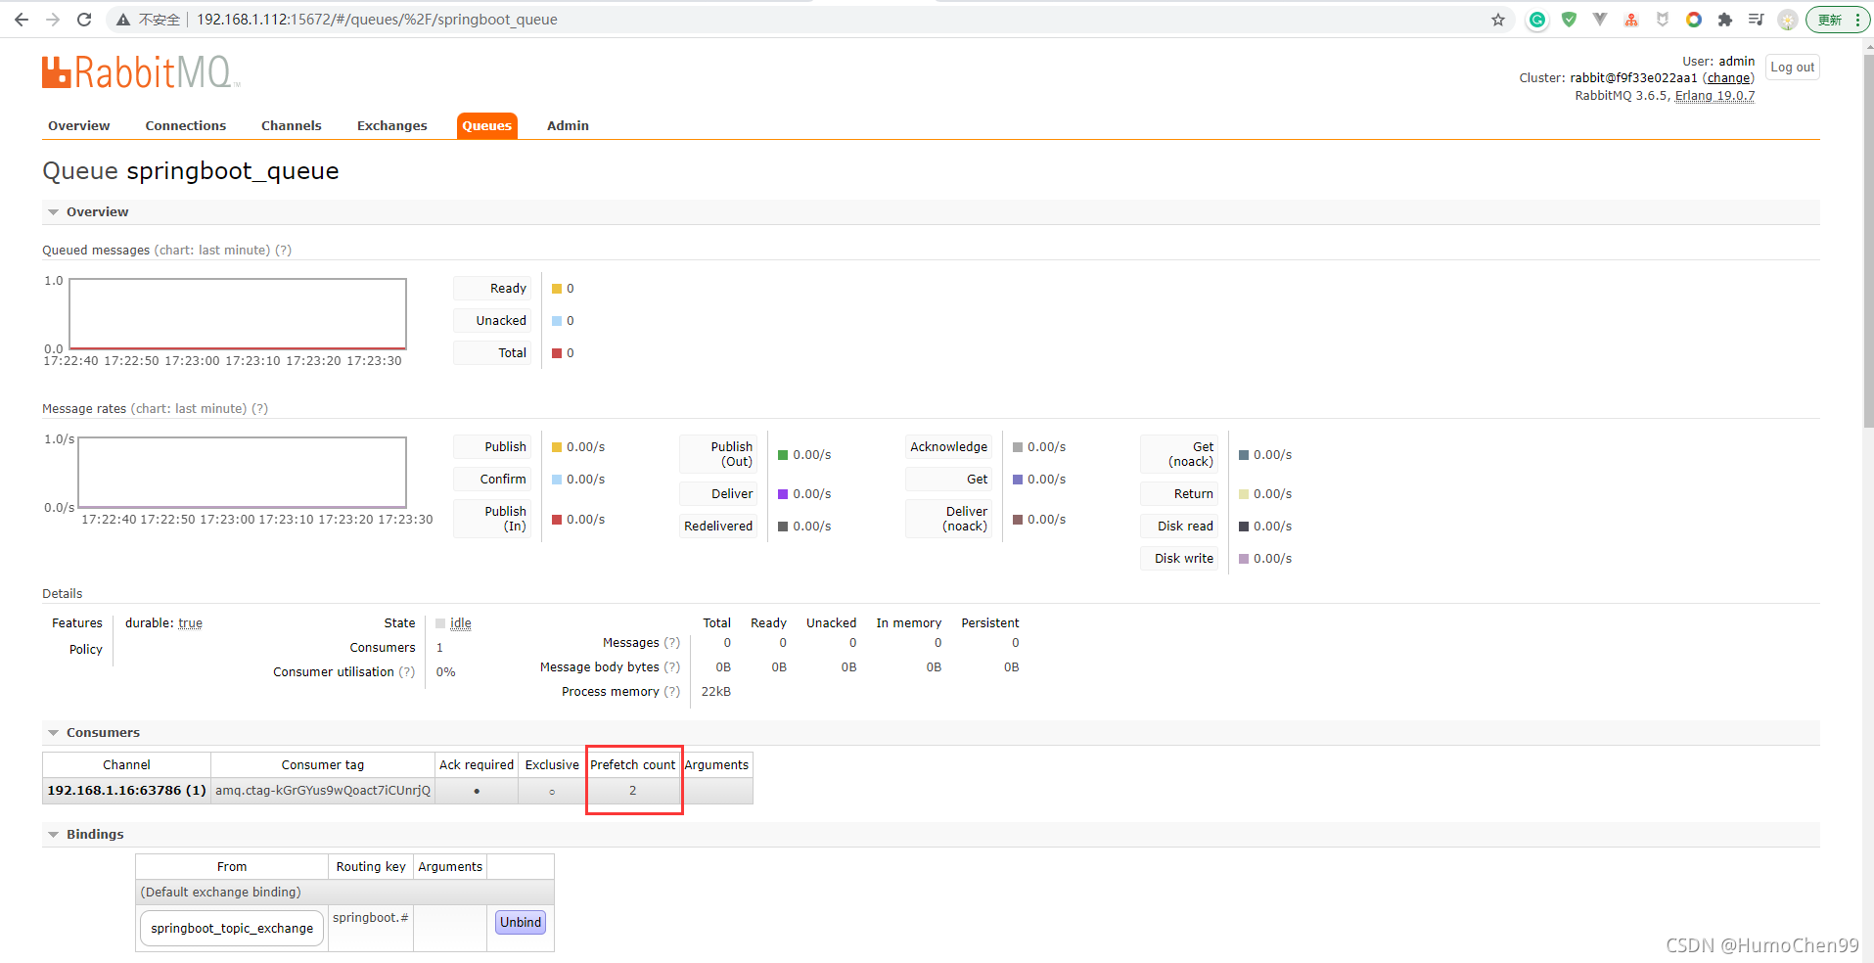Click the purple Deliver rate swatch
This screenshot has height=963, width=1874.
[x=783, y=494]
